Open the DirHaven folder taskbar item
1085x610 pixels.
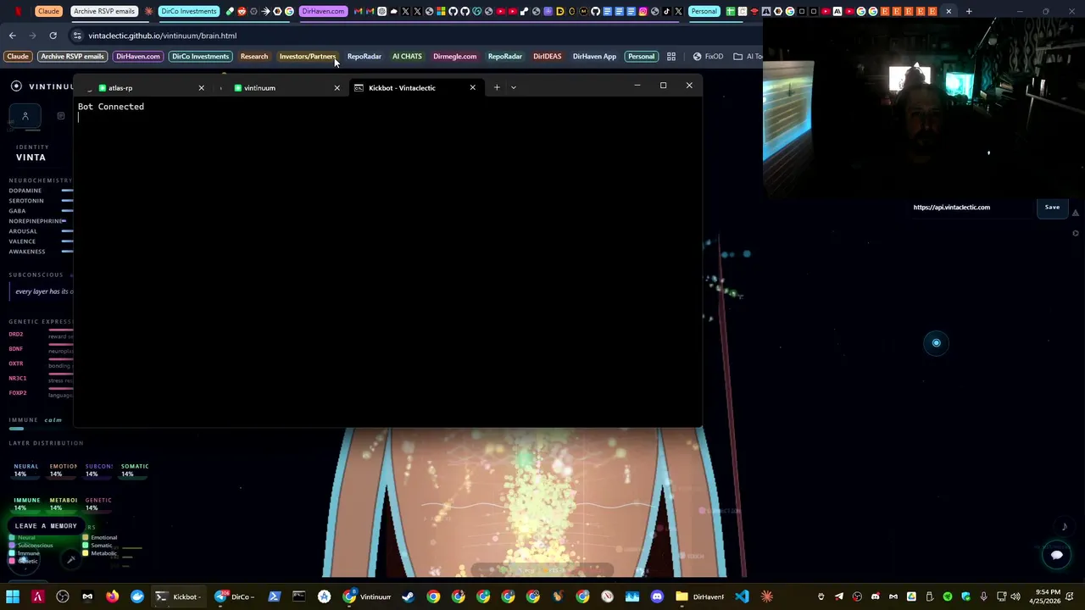point(700,596)
